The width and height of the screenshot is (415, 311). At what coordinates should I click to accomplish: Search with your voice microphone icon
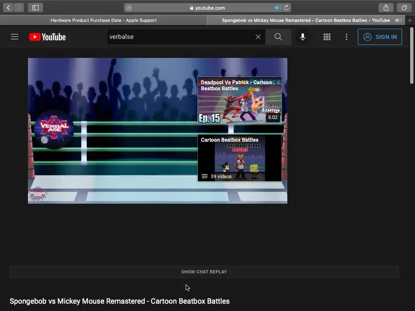pyautogui.click(x=303, y=37)
